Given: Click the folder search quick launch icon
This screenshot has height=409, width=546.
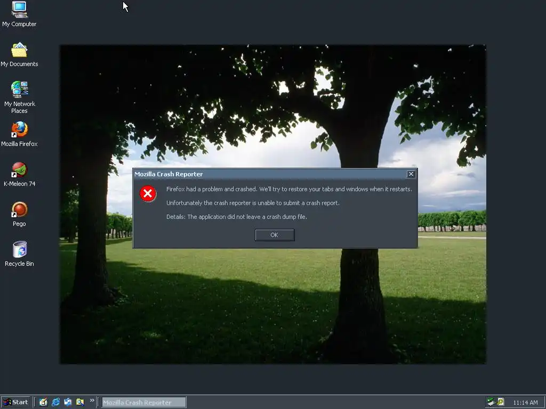Looking at the screenshot, I should coord(80,402).
